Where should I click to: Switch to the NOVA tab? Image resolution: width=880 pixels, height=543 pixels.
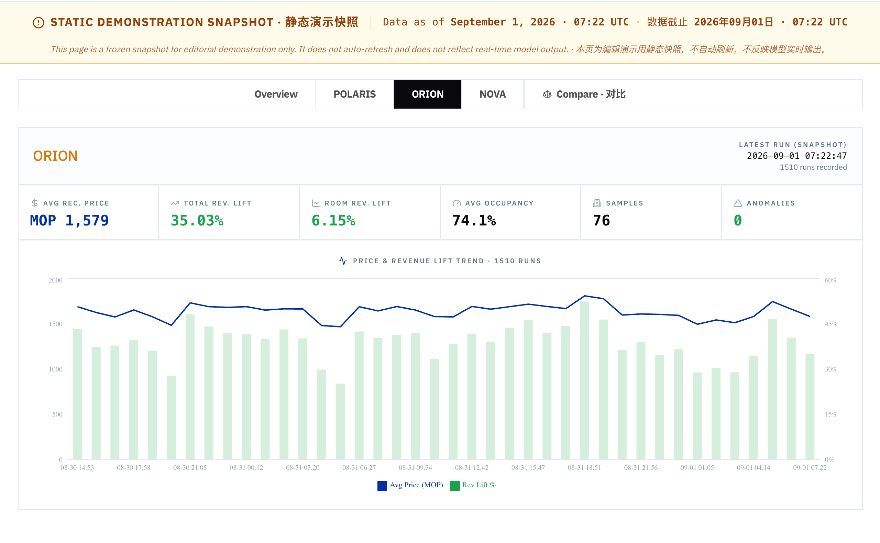click(x=493, y=94)
